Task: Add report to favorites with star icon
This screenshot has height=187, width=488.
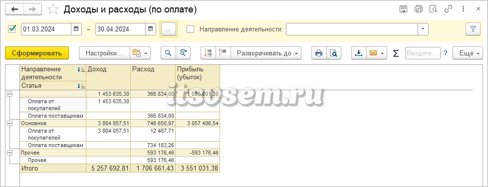Action: point(53,9)
